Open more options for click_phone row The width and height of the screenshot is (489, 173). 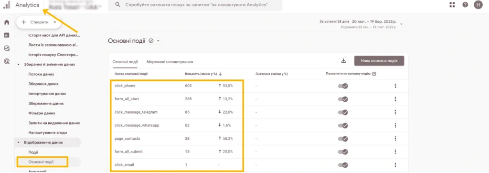click(x=395, y=86)
